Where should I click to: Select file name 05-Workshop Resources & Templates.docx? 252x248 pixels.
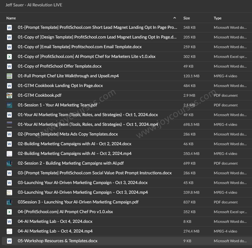(58, 241)
